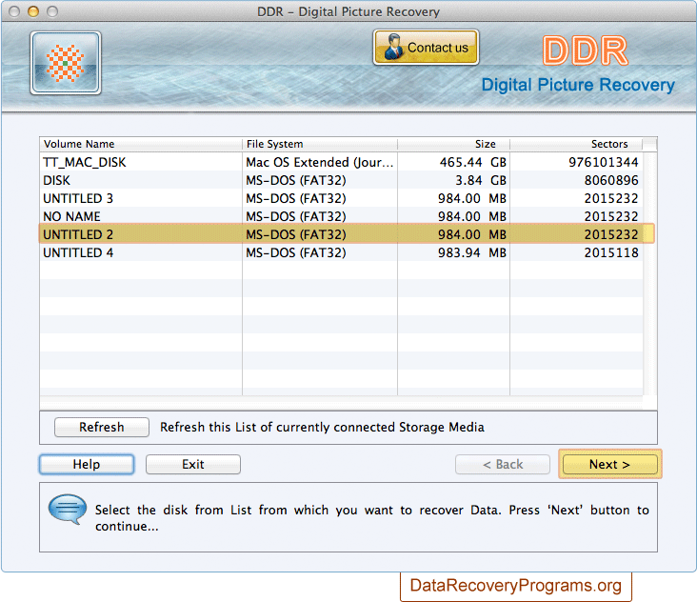Click the DataRecoveryPrograms.org link
697x602 pixels.
coord(516,585)
